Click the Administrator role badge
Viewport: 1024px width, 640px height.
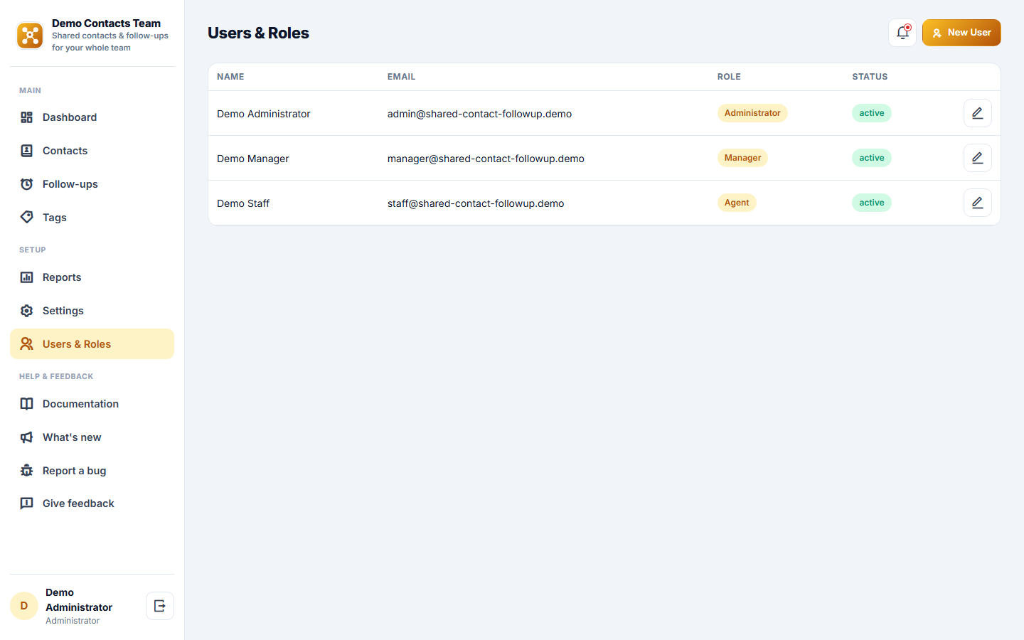pos(752,113)
